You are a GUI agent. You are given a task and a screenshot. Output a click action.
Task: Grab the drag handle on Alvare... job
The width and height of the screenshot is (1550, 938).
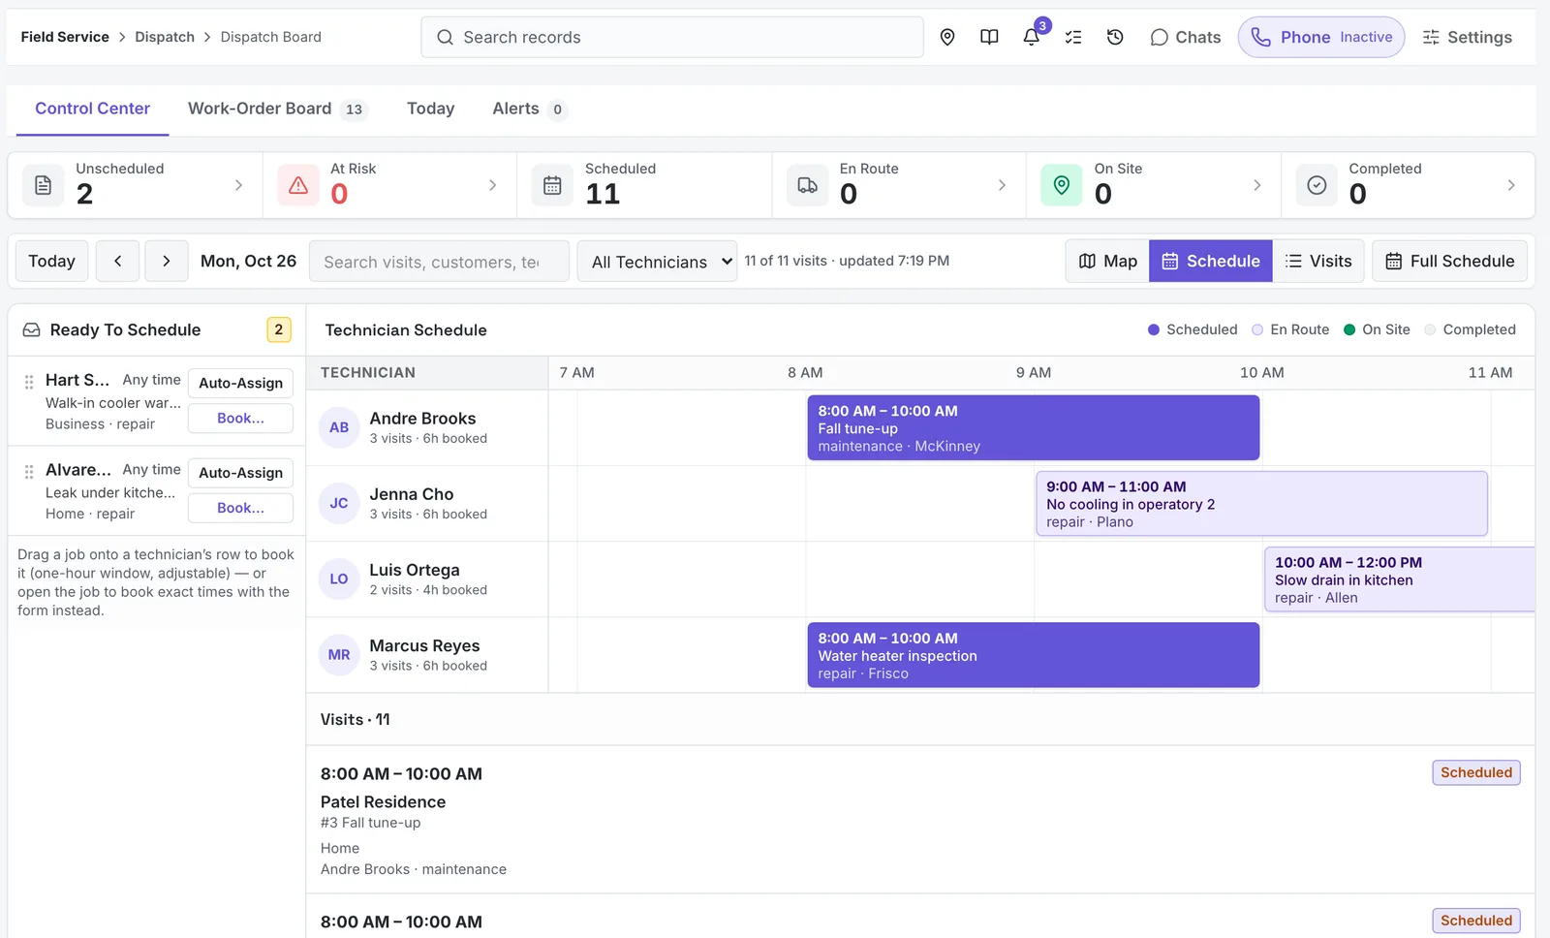[29, 471]
